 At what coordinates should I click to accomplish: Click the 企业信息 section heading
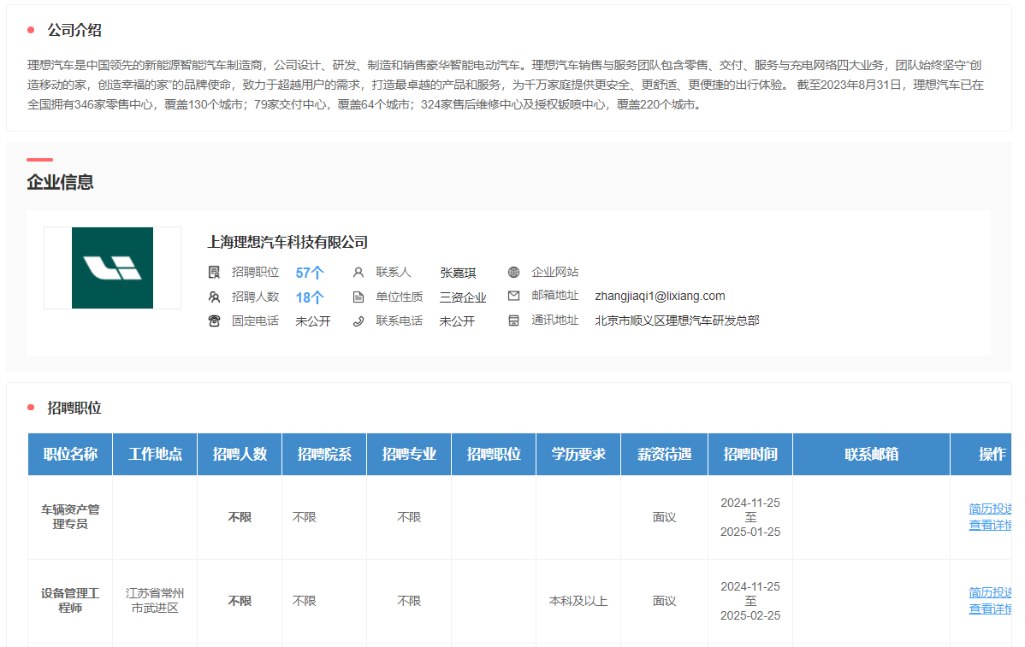coord(60,182)
